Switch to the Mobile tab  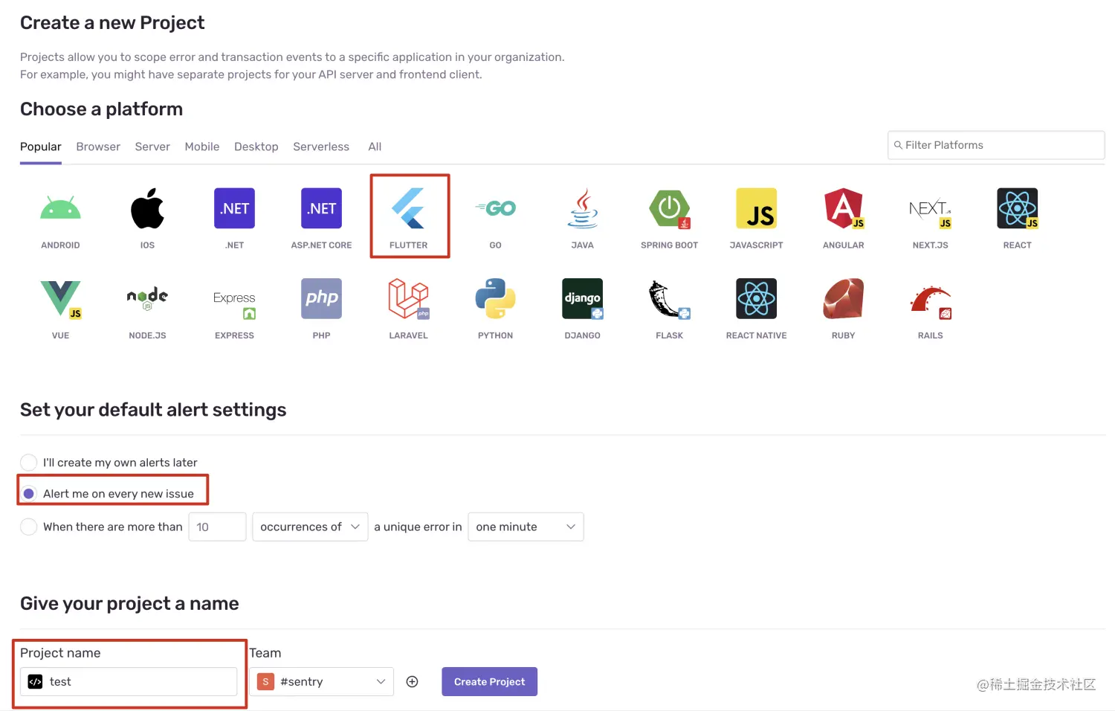[202, 147]
